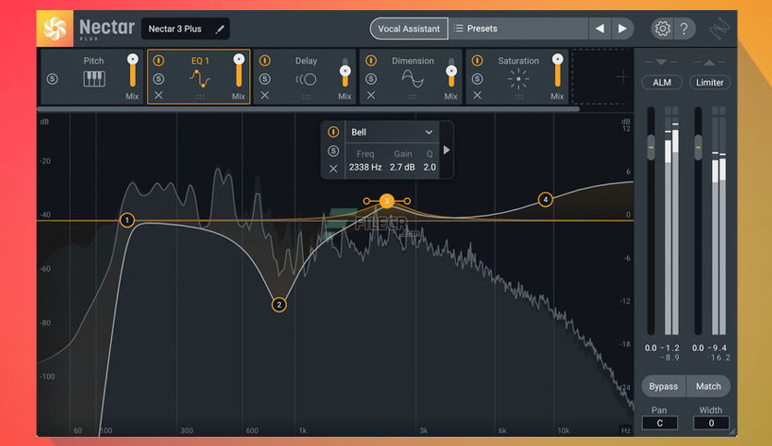Viewport: 772px width, 446px height.
Task: Click the Saturation Mix slider
Action: [558, 74]
